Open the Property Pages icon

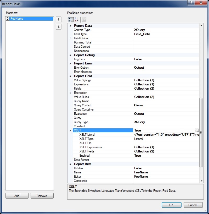point(84,19)
